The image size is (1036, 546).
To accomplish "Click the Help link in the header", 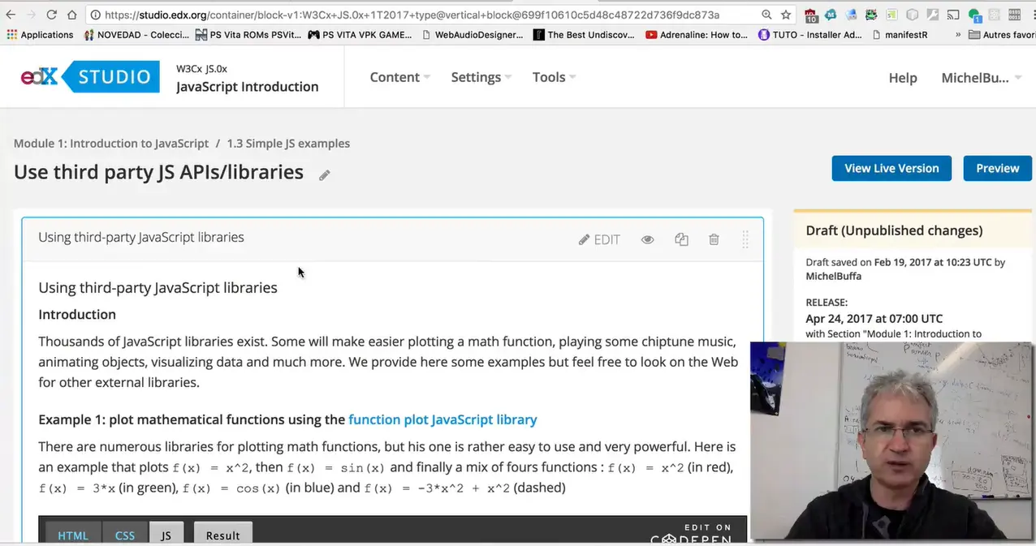I will point(903,78).
